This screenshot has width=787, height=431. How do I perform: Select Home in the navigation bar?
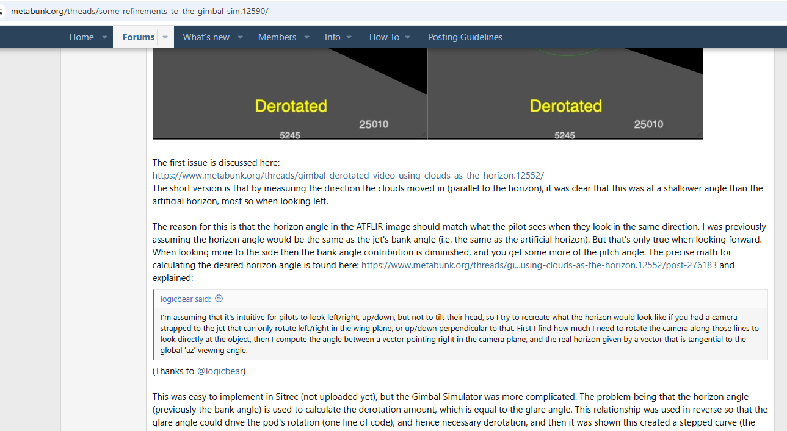(x=81, y=37)
